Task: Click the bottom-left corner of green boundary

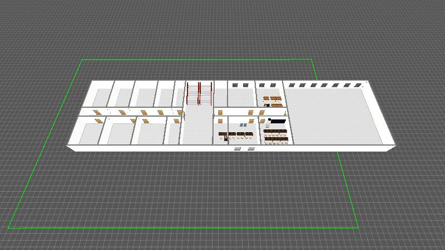Action: (x=9, y=227)
